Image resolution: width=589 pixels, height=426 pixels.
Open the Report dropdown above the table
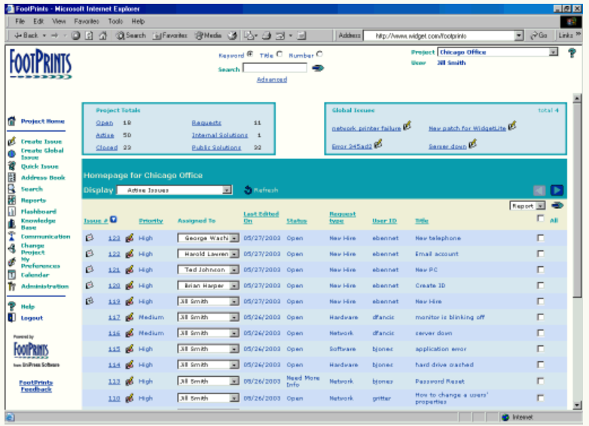click(528, 205)
